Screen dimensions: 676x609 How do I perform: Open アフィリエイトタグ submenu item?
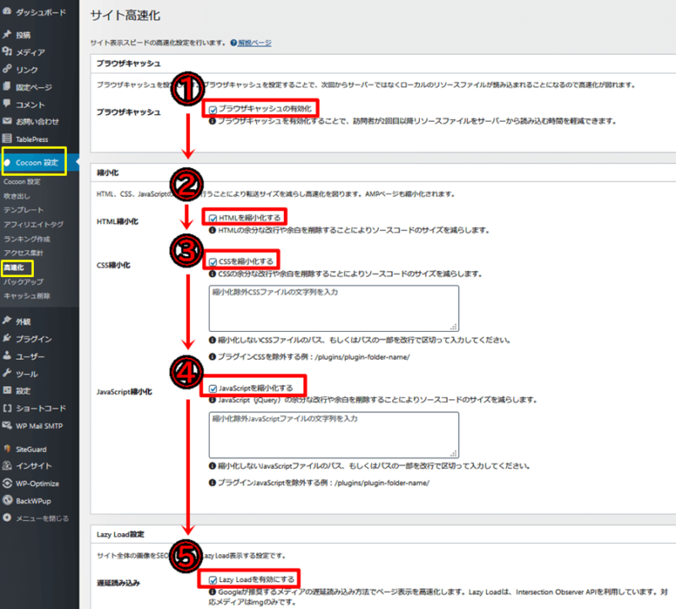(34, 224)
